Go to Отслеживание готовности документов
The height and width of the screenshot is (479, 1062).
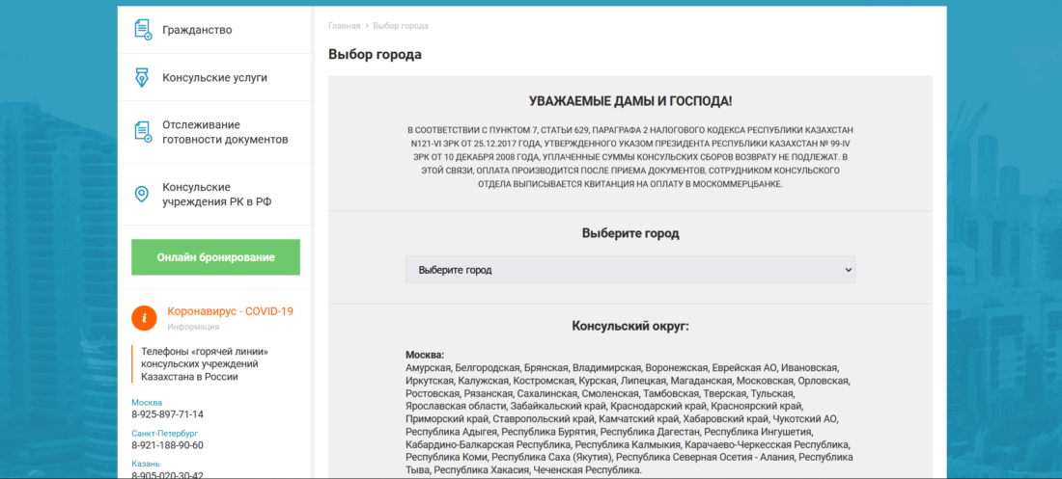coord(225,132)
